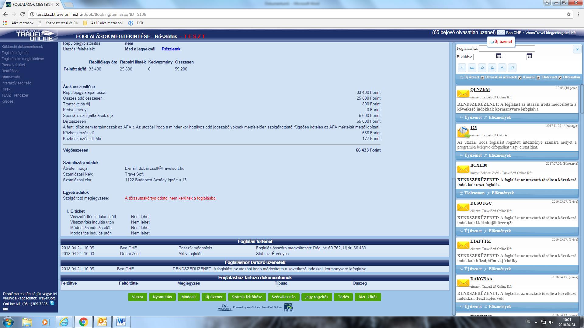Image resolution: width=584 pixels, height=328 pixels.
Task: Click the Skype contact icon in sidebar
Action: click(x=52, y=303)
